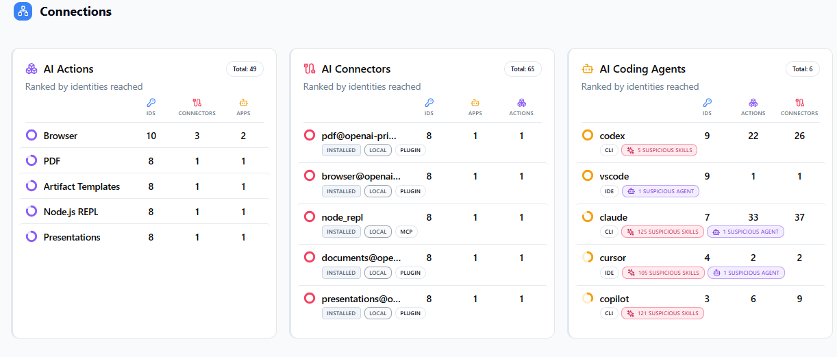The height and width of the screenshot is (357, 837).
Task: Click the 121 SUSPICIOUS SKILLS badge
Action: point(662,313)
